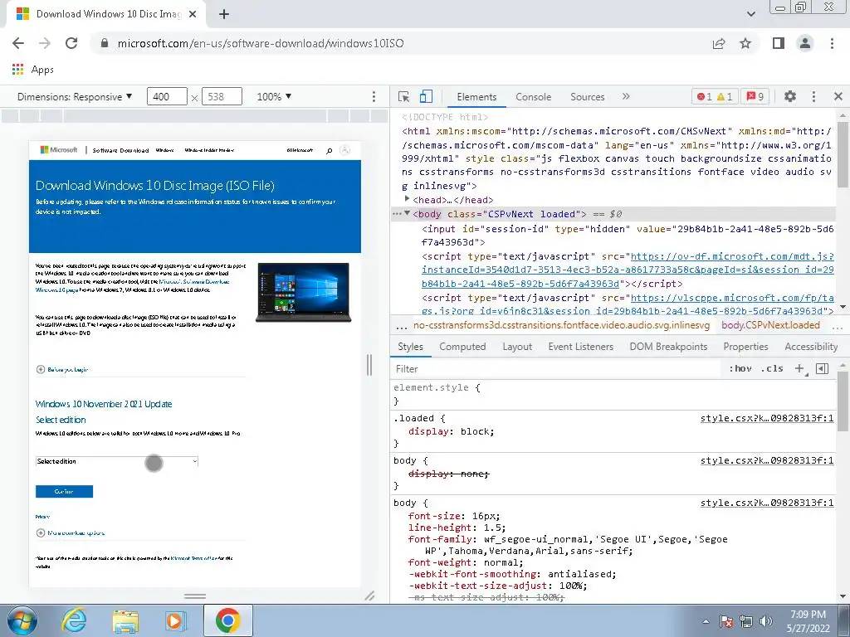Open the Event Listeners tab
Viewport: 850px width, 637px height.
click(580, 347)
